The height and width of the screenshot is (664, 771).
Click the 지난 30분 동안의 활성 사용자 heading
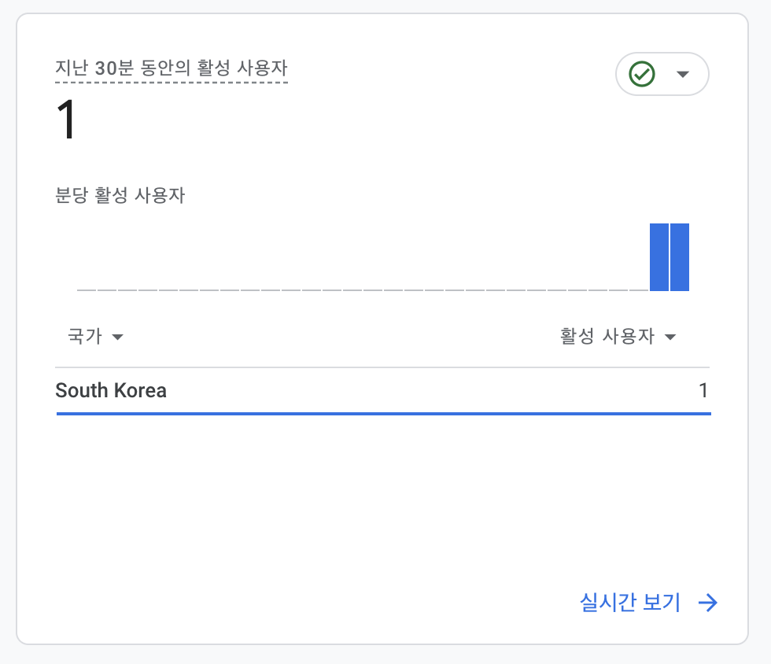(x=172, y=68)
